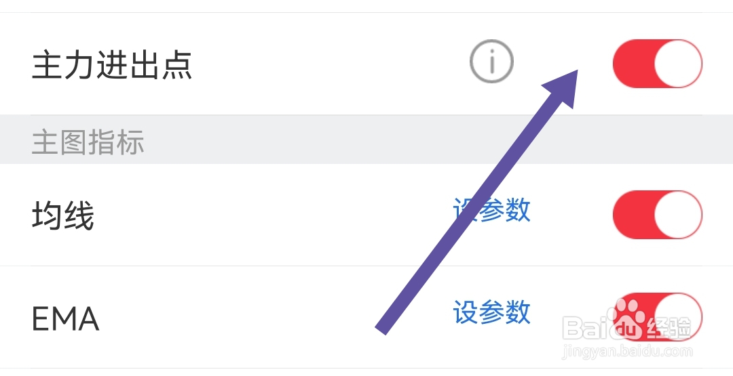Tap the white knob of 均线 switch
The height and width of the screenshot is (376, 733).
coord(678,214)
